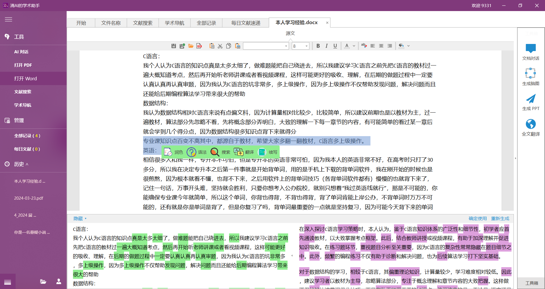Click the open folder icon at sidebar bottom

(x=43, y=281)
